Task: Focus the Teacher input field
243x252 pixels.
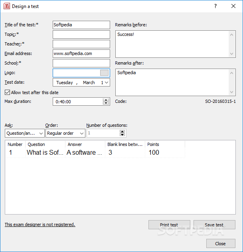Action: pos(81,44)
